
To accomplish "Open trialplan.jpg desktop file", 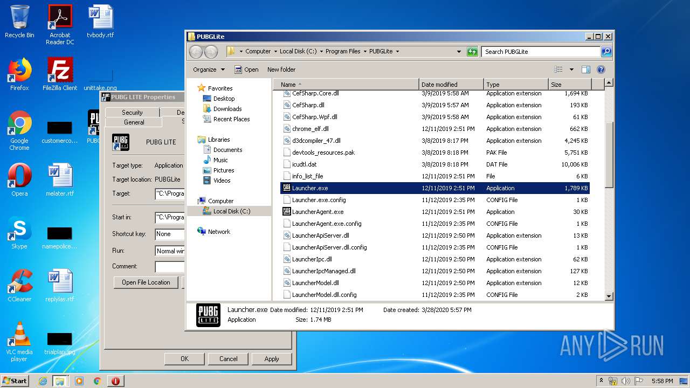I will tap(60, 344).
